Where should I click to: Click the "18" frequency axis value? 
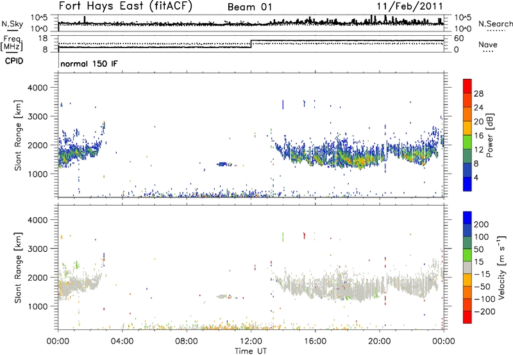click(43, 38)
